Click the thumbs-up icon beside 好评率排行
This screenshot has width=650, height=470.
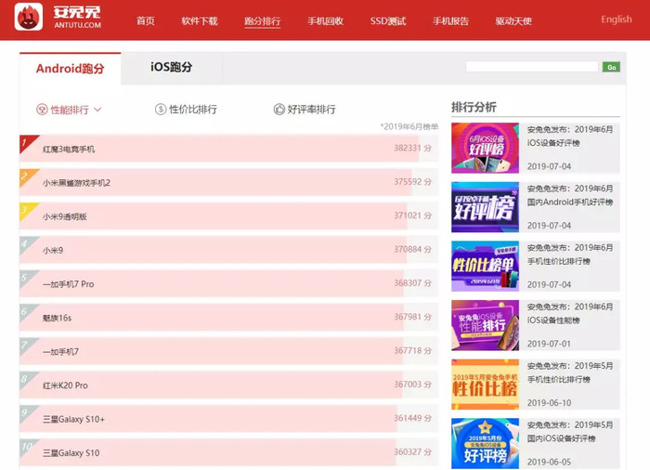click(279, 110)
